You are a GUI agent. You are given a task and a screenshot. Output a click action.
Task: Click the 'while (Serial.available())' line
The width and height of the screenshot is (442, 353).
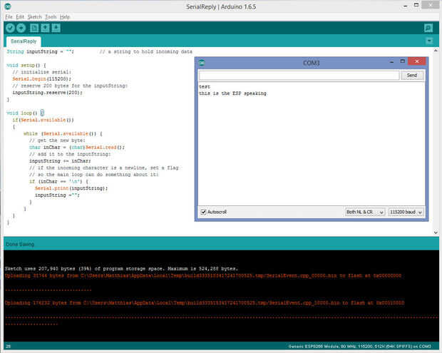[x=63, y=133]
